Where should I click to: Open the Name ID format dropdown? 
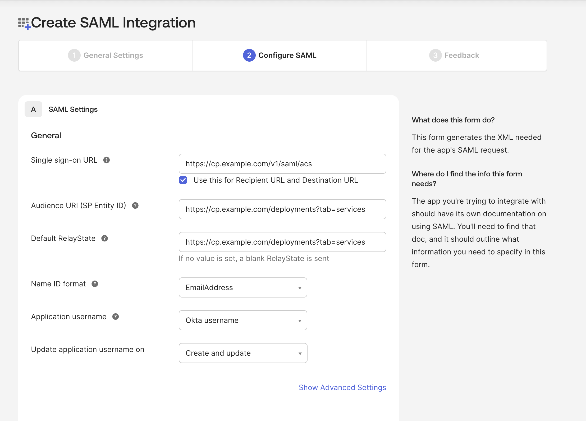point(243,287)
